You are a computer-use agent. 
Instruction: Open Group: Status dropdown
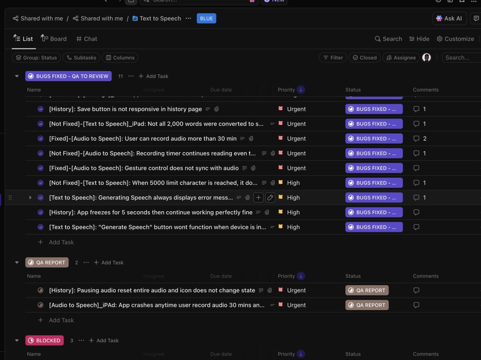coord(36,58)
